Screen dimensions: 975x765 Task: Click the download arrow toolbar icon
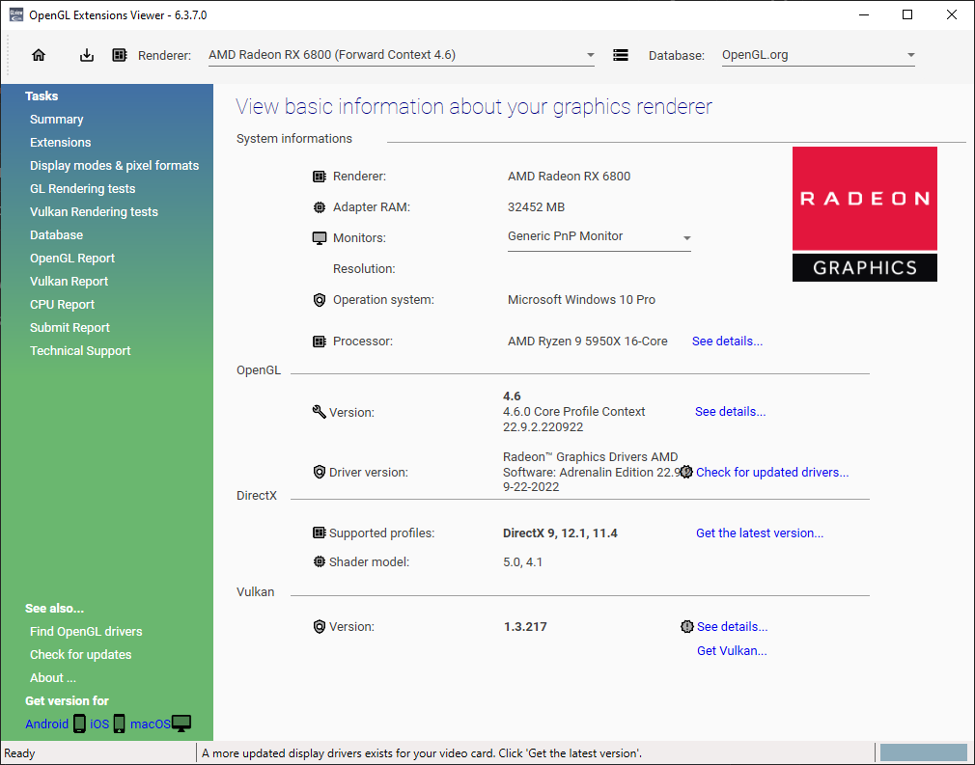pos(87,55)
